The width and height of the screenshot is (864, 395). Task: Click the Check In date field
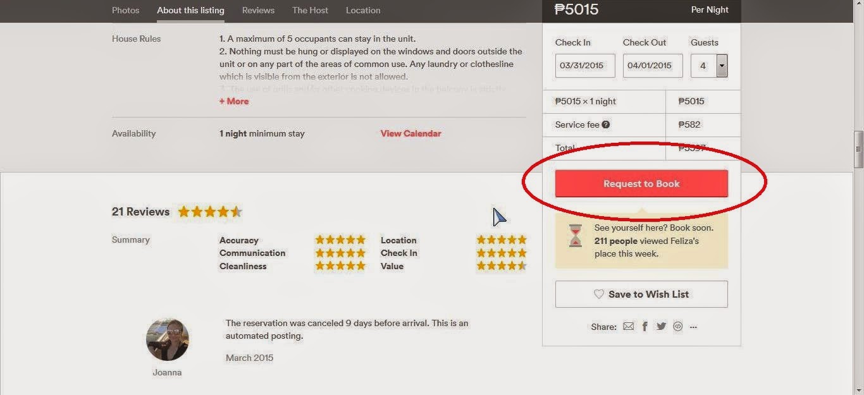pos(585,66)
